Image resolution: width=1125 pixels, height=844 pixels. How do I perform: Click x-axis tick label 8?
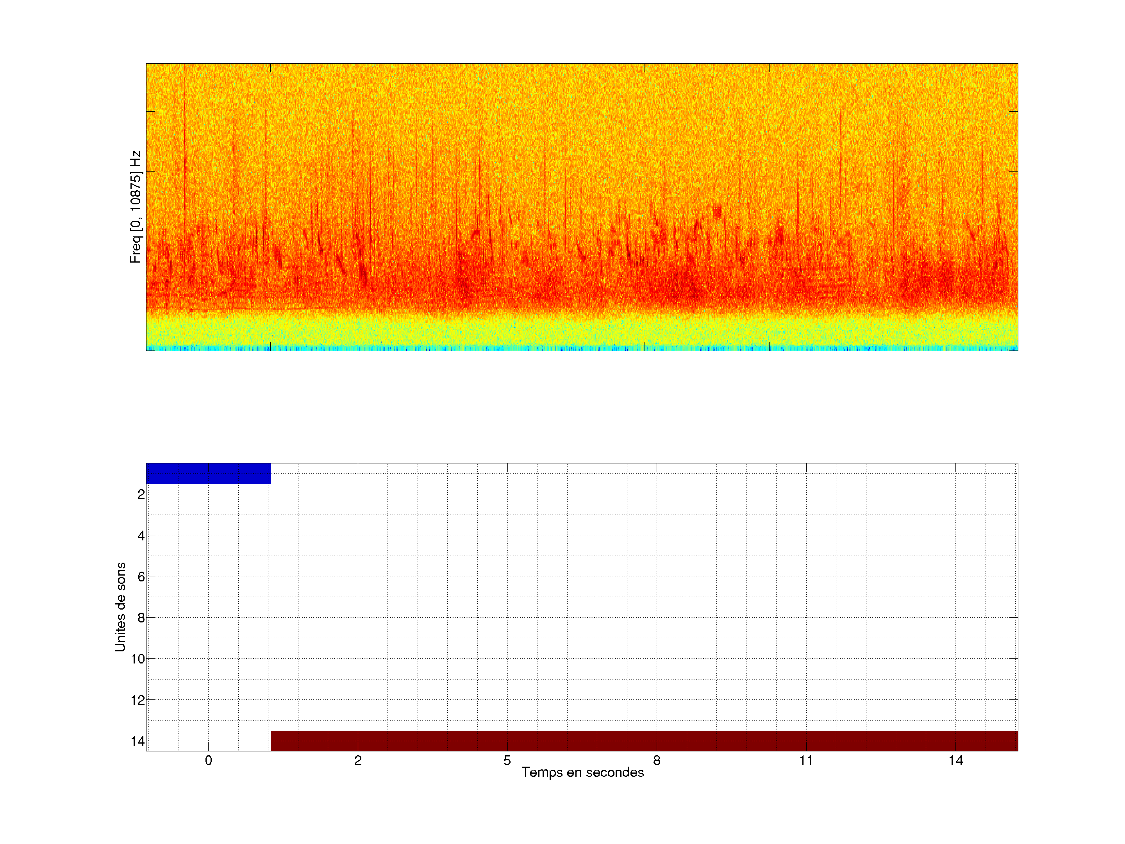(657, 760)
